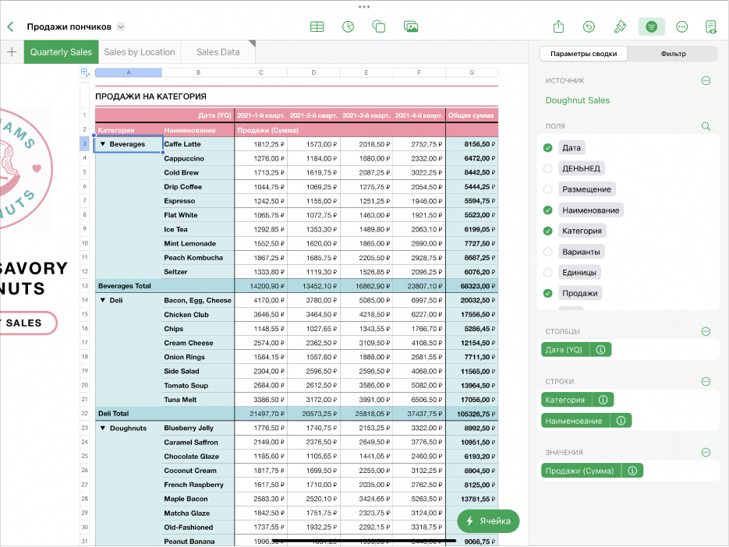Tap the insert shape icon
The width and height of the screenshot is (729, 547).
(x=379, y=26)
